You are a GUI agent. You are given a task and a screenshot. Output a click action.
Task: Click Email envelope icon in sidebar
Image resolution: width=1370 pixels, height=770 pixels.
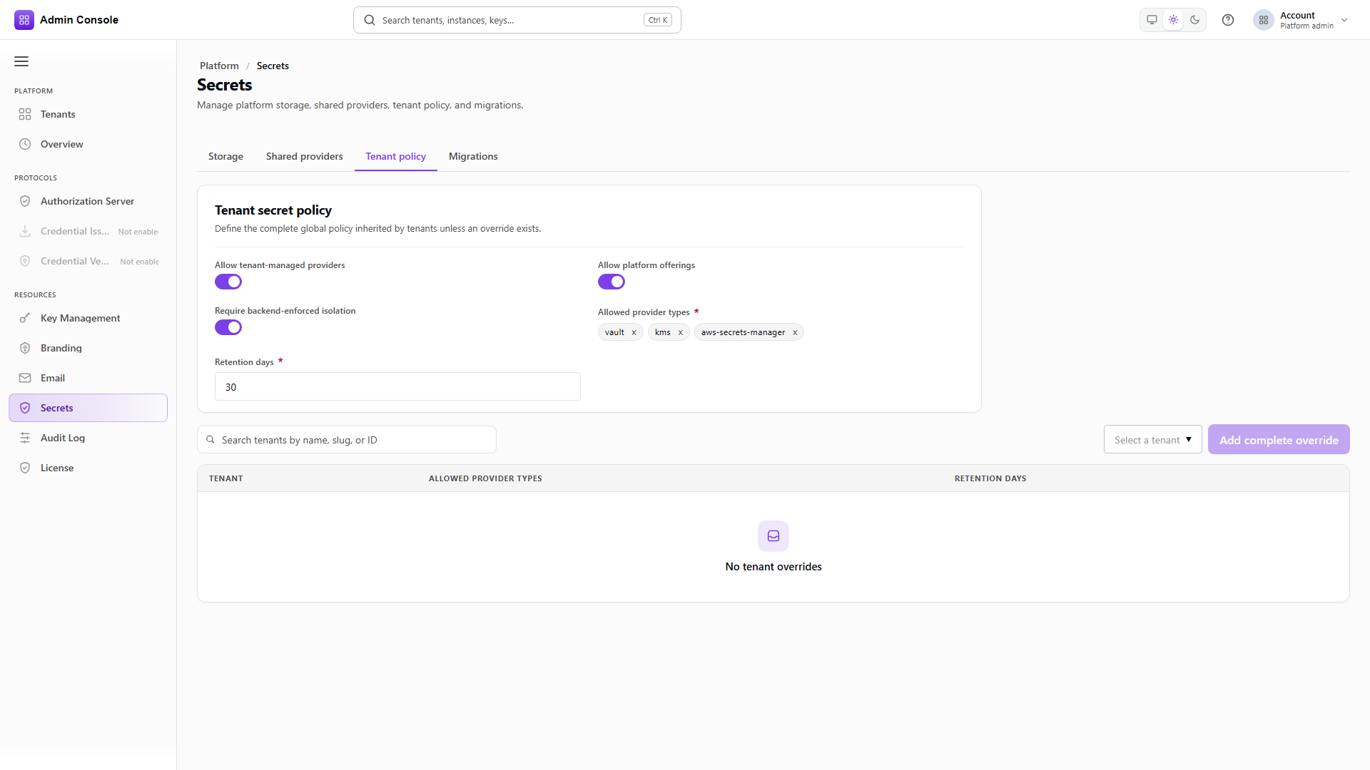pyautogui.click(x=25, y=378)
